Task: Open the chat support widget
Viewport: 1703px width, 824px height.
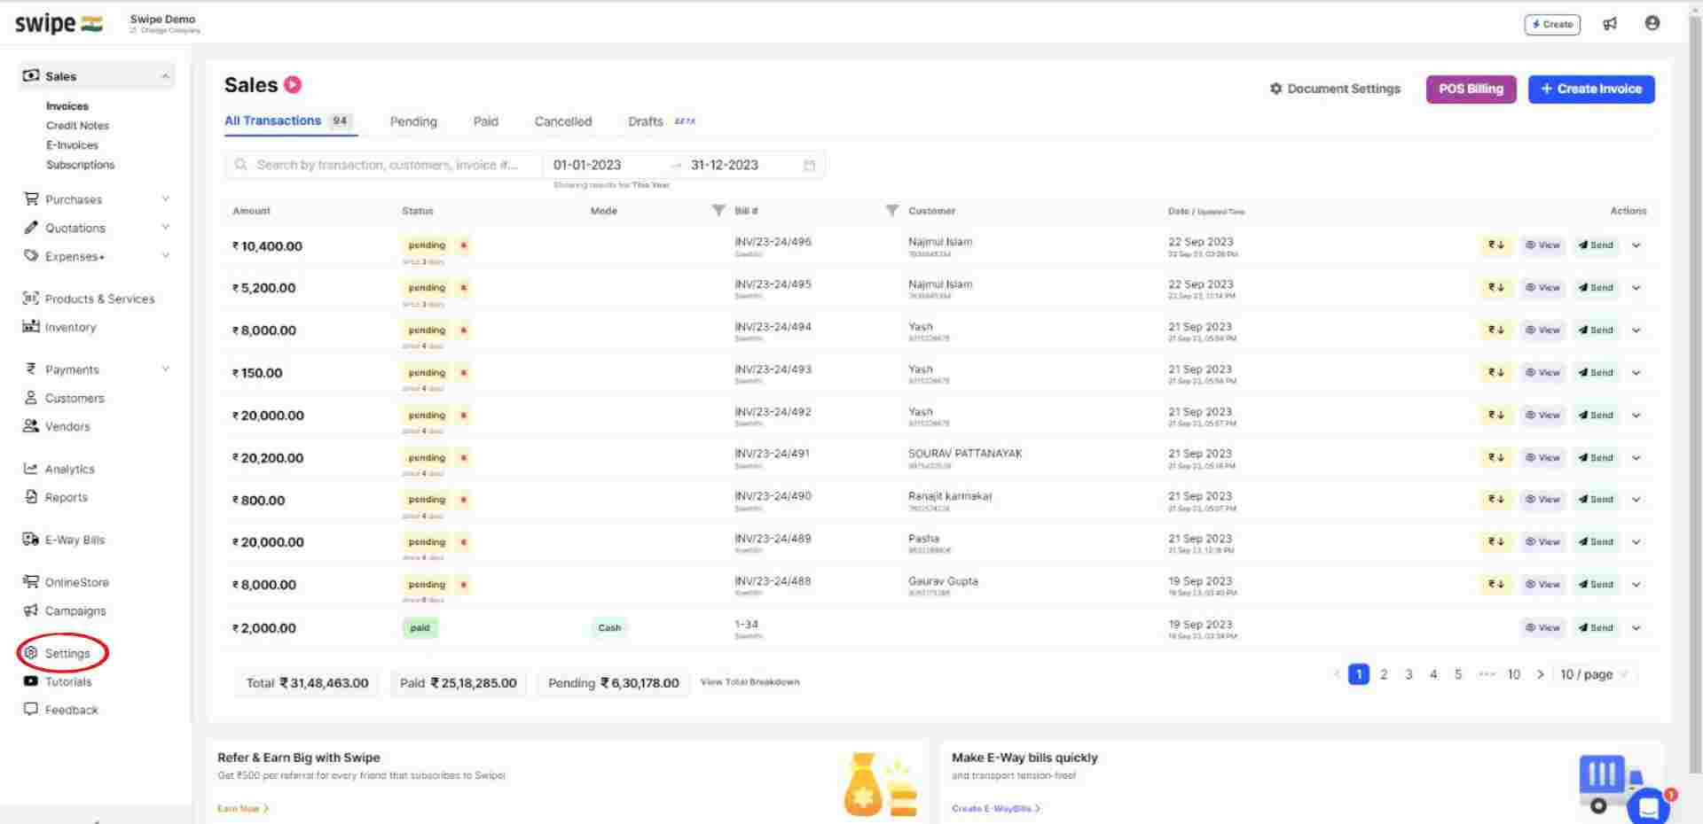Action: (x=1649, y=805)
